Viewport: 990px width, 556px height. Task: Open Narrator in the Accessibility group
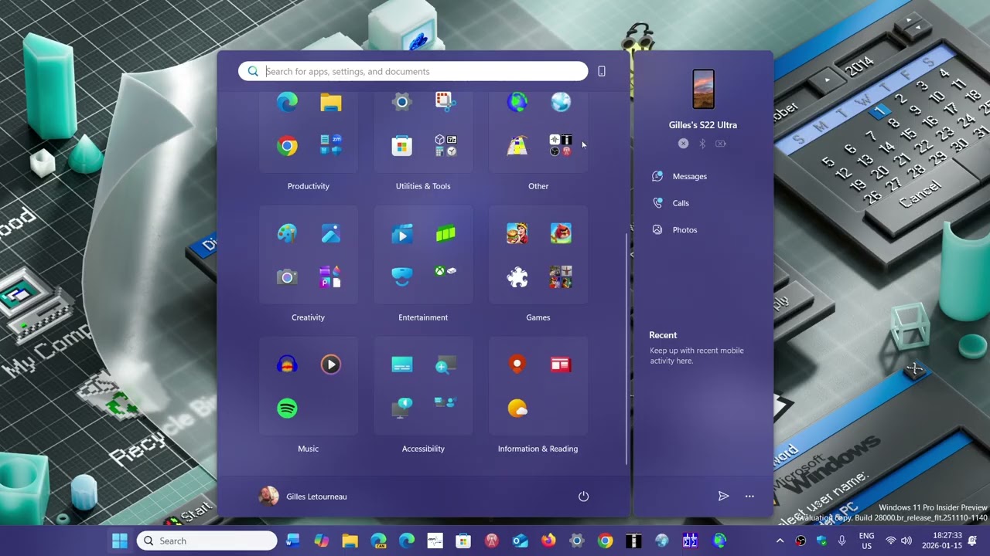point(401,409)
